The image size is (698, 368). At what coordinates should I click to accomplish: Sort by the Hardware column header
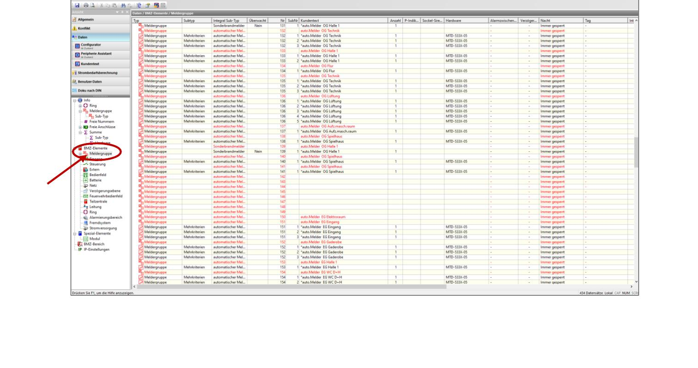click(x=466, y=21)
